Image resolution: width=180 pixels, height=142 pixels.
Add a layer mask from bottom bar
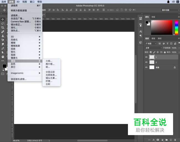pyautogui.click(x=158, y=140)
